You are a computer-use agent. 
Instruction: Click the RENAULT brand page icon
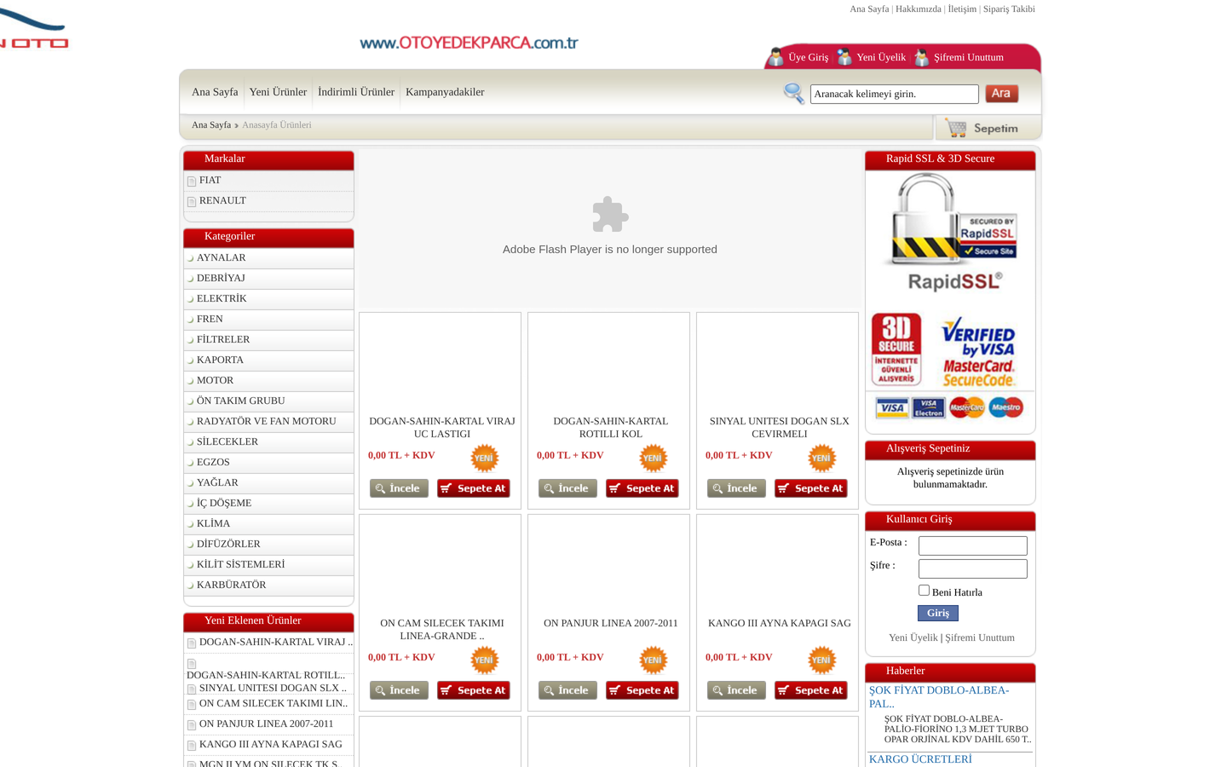[192, 201]
